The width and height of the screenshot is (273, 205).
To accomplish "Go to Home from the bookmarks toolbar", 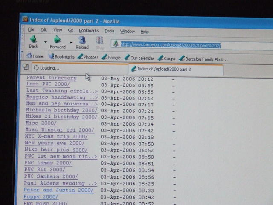I will tap(35, 57).
